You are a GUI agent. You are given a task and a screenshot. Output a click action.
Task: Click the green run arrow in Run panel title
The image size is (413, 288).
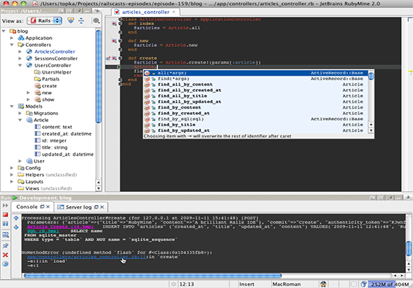pyautogui.click(x=15, y=198)
